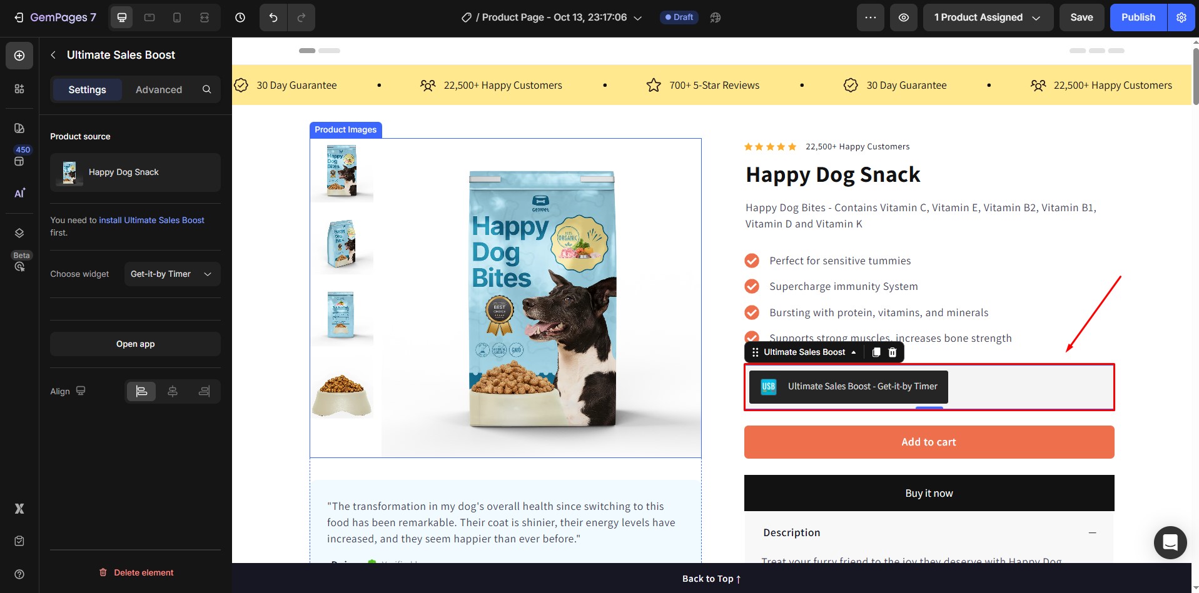Align element to center
This screenshot has width=1199, height=593.
[x=173, y=391]
